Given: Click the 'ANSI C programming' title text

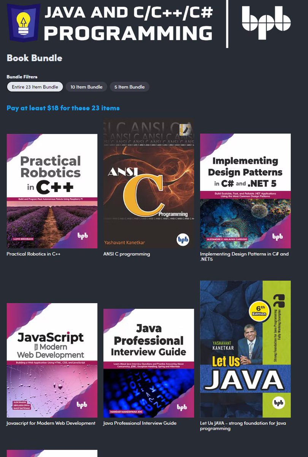Looking at the screenshot, I should [127, 254].
